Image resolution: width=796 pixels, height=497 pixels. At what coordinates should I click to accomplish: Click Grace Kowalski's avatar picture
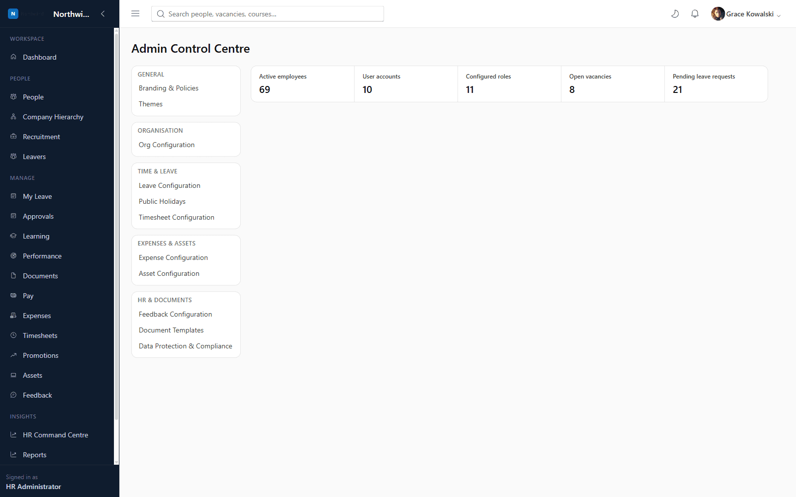(718, 14)
